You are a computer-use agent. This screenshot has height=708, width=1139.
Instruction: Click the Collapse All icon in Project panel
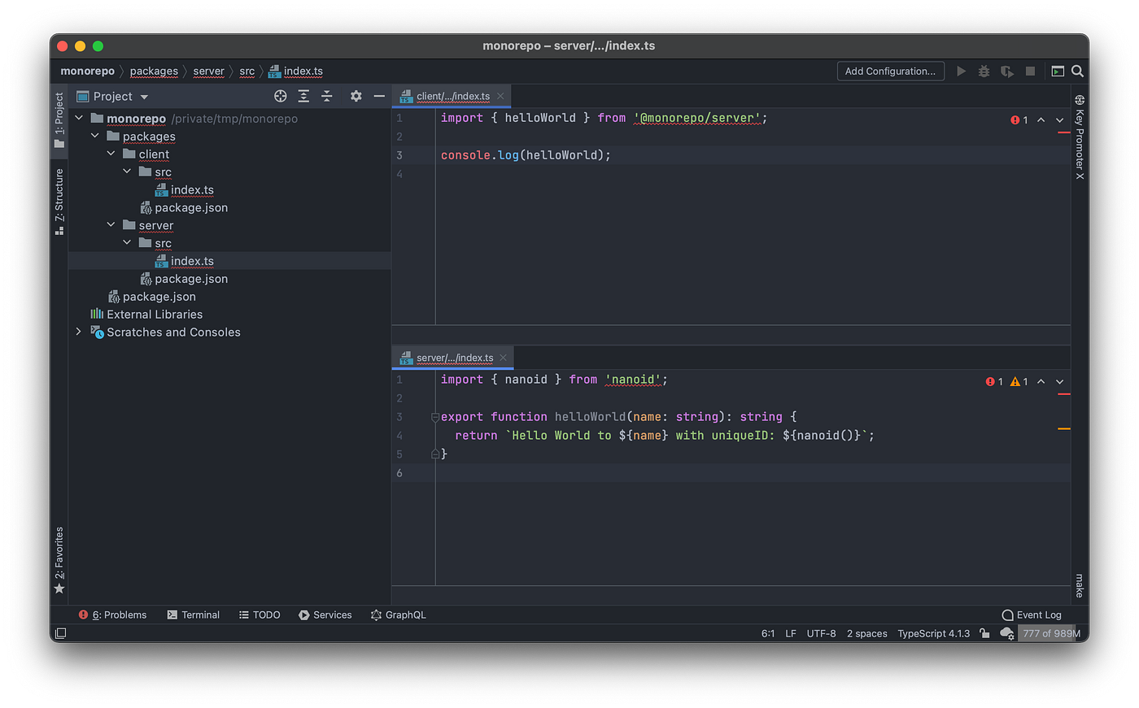click(x=327, y=96)
